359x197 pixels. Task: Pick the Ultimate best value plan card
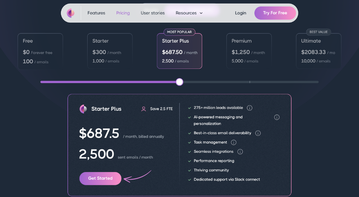click(x=318, y=51)
